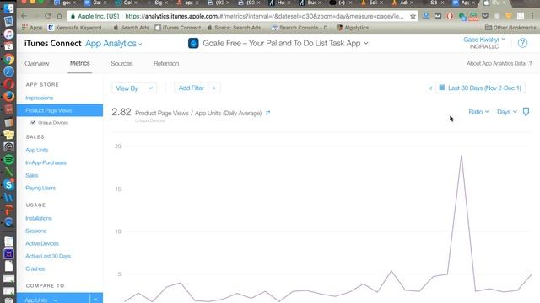540x303 pixels.
Task: Open the help question mark icon
Action: tap(522, 43)
